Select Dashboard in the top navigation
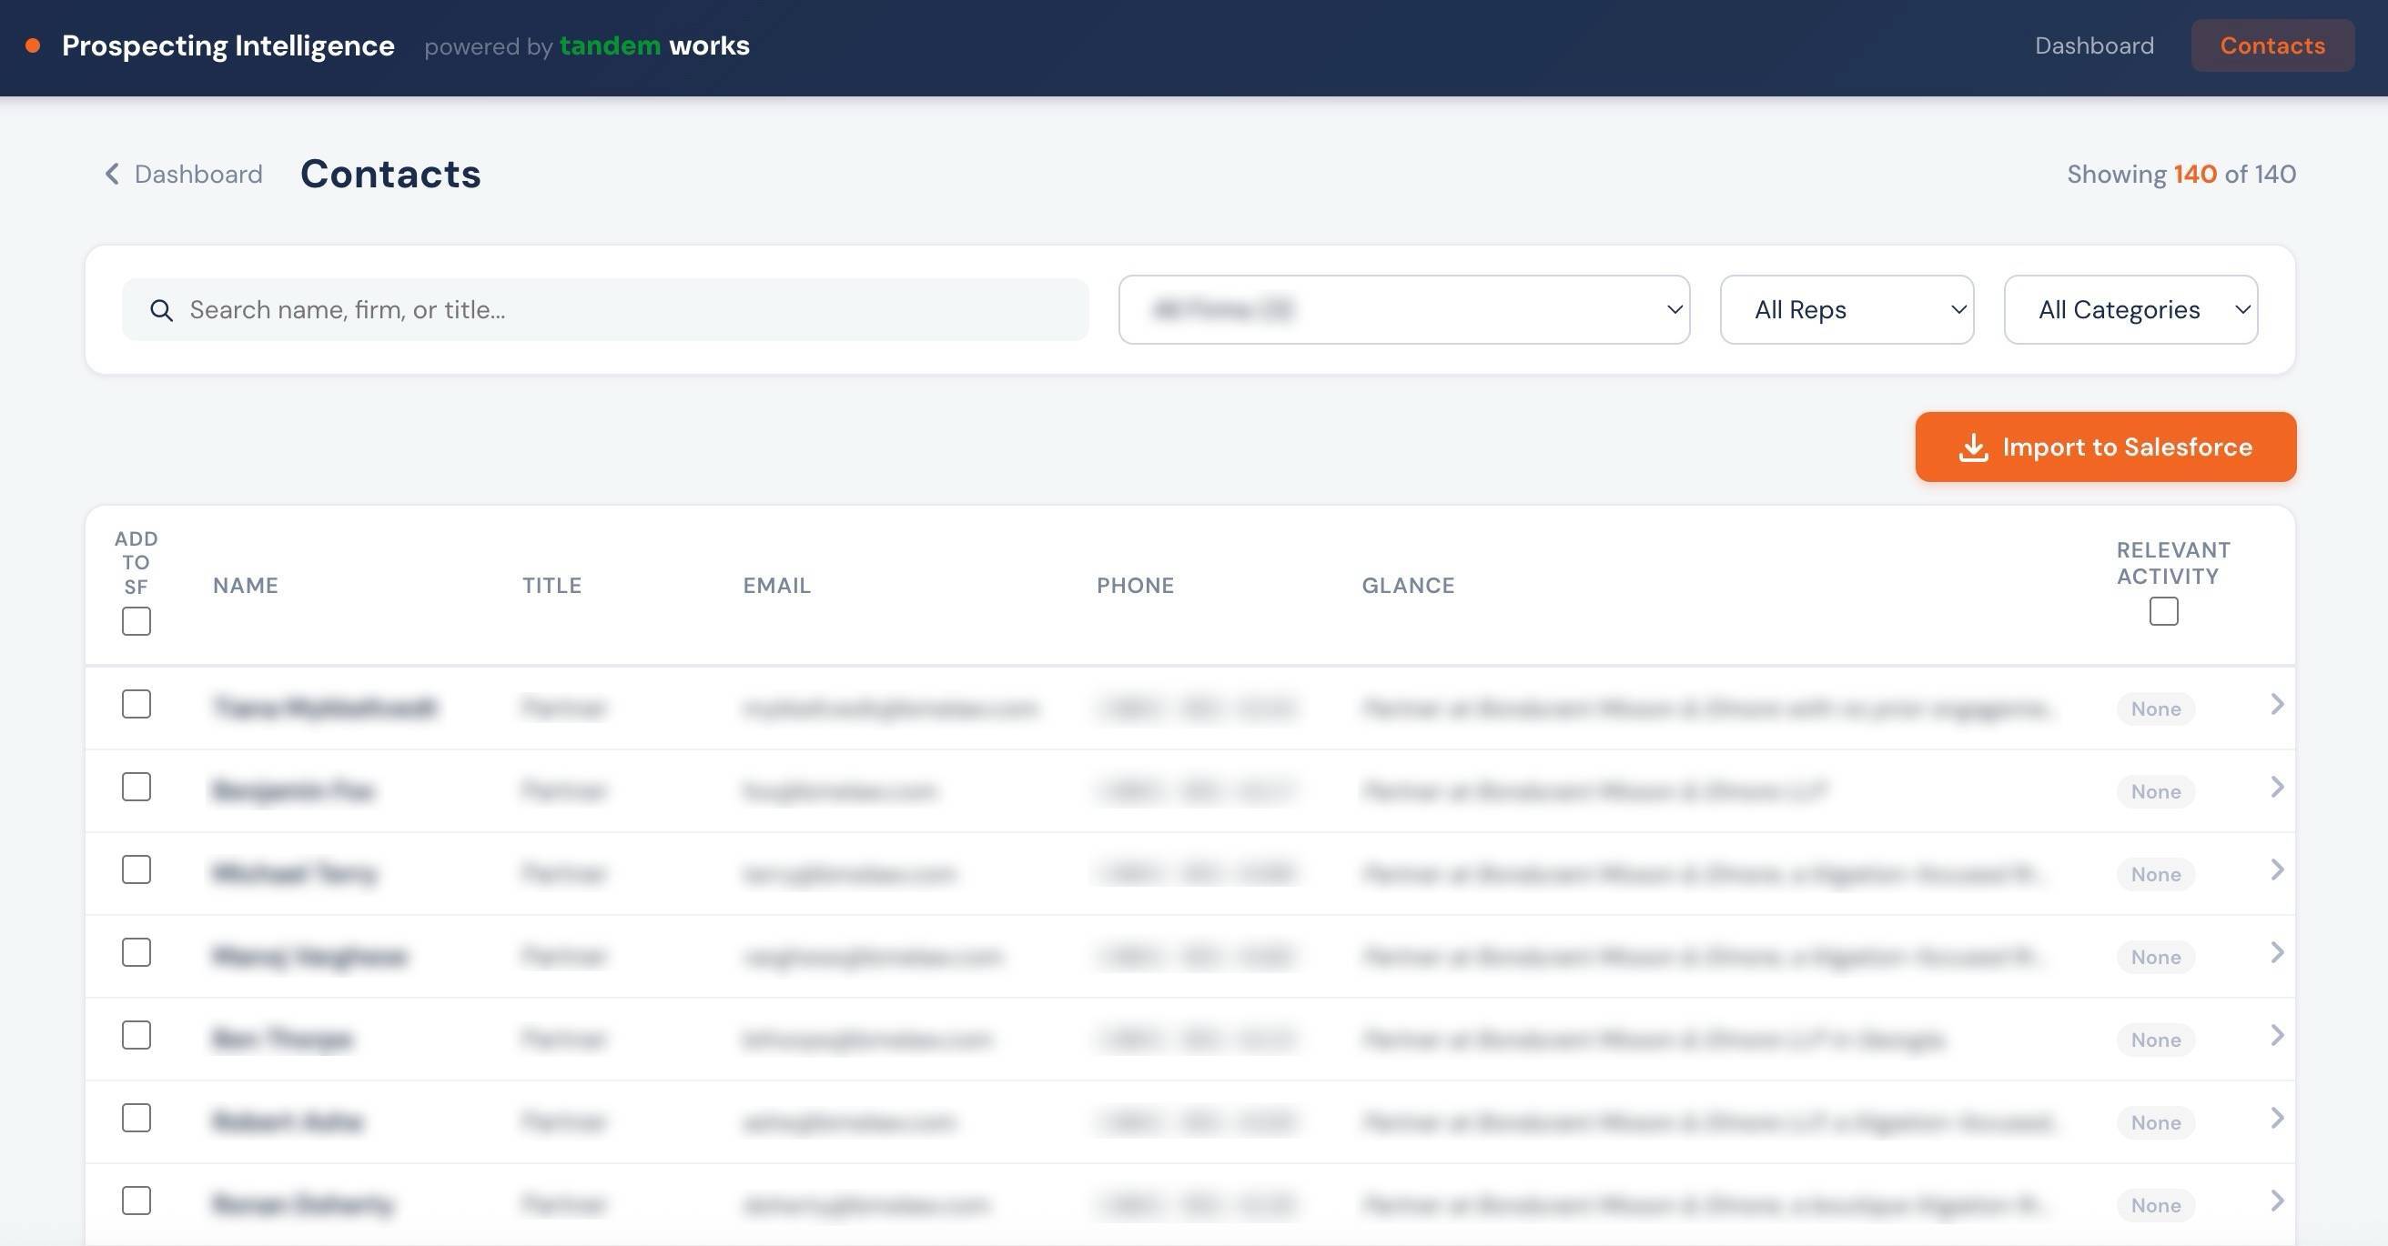This screenshot has height=1246, width=2388. 2093,45
